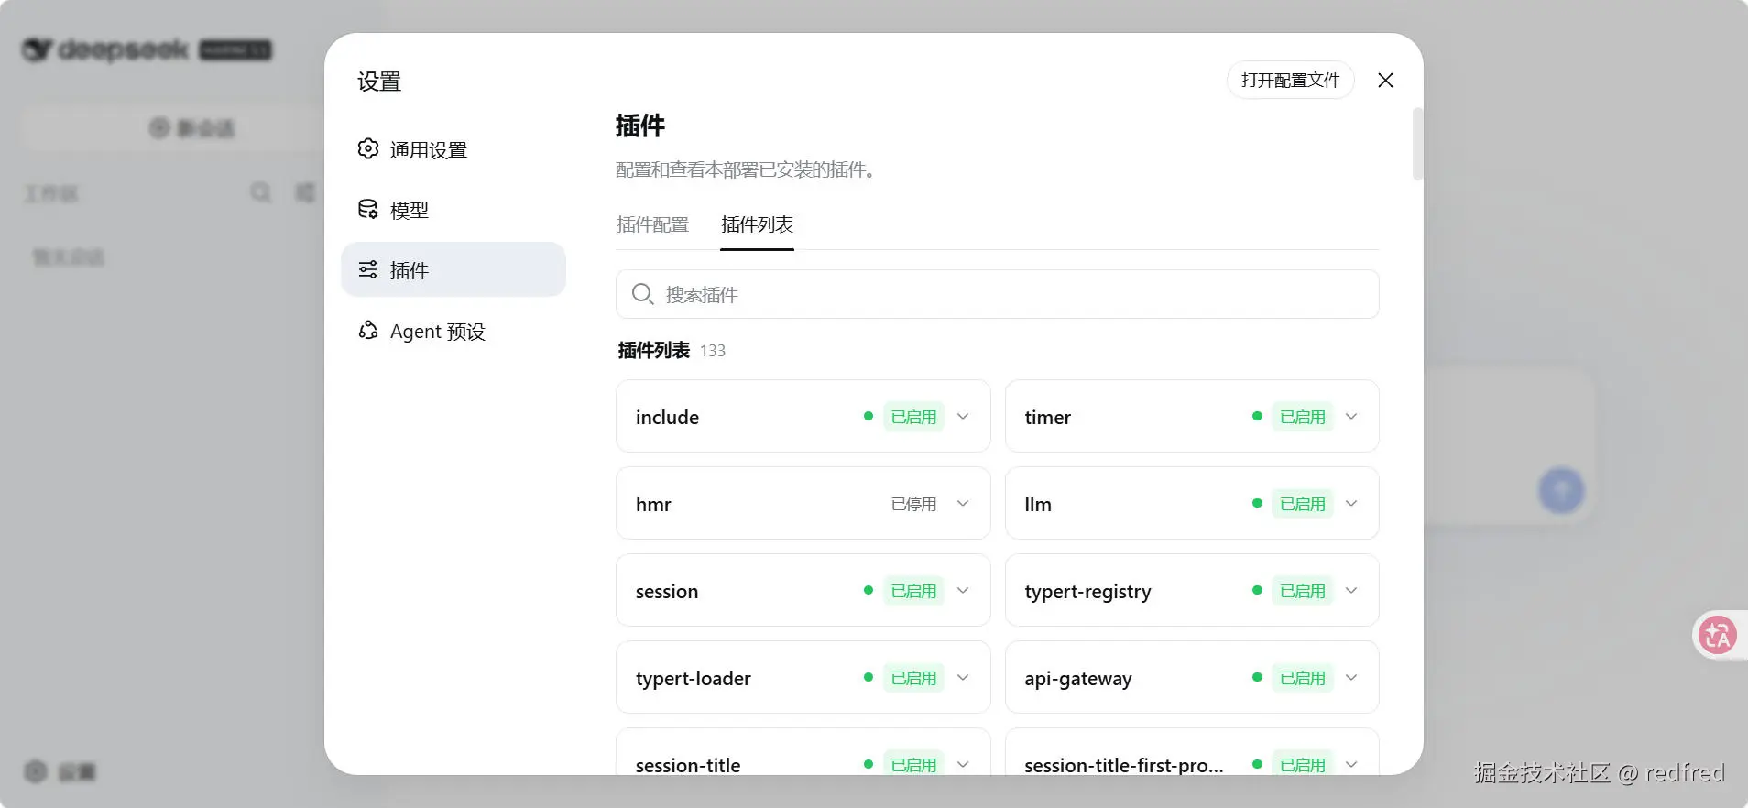Screen dimensions: 1748x808
Task: Click the sliders icon beside 插件
Action: click(368, 269)
